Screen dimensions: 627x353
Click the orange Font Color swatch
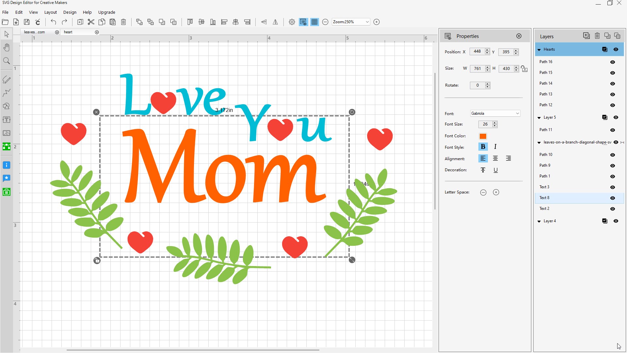click(483, 136)
